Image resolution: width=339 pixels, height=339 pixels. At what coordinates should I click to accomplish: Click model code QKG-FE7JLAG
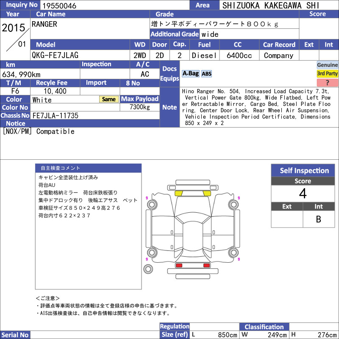[55, 56]
